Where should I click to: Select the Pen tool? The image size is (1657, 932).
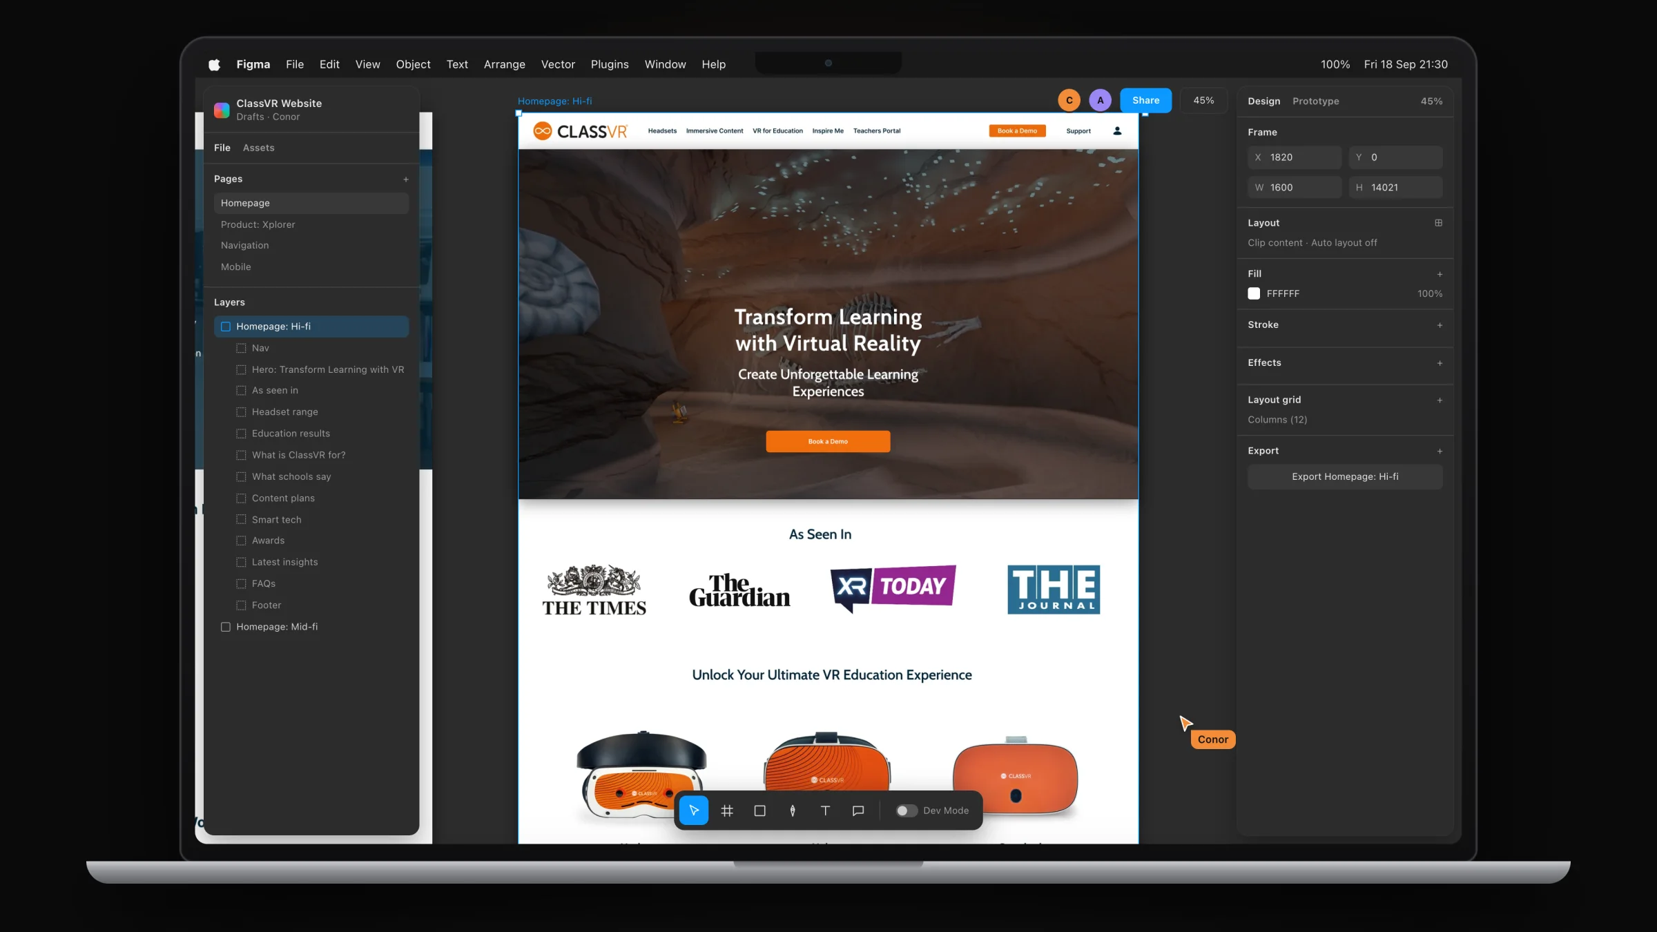point(793,810)
